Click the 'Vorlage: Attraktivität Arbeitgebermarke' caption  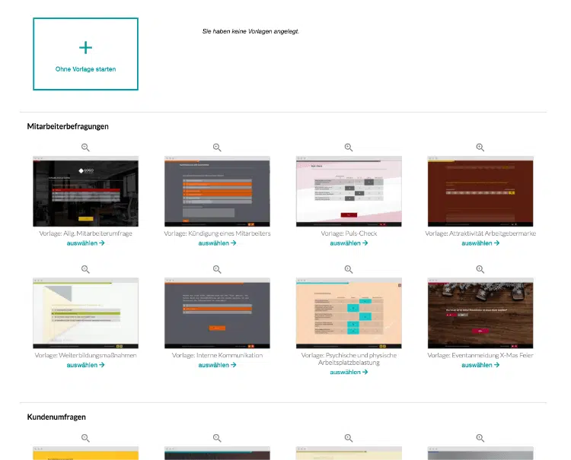pyautogui.click(x=480, y=233)
